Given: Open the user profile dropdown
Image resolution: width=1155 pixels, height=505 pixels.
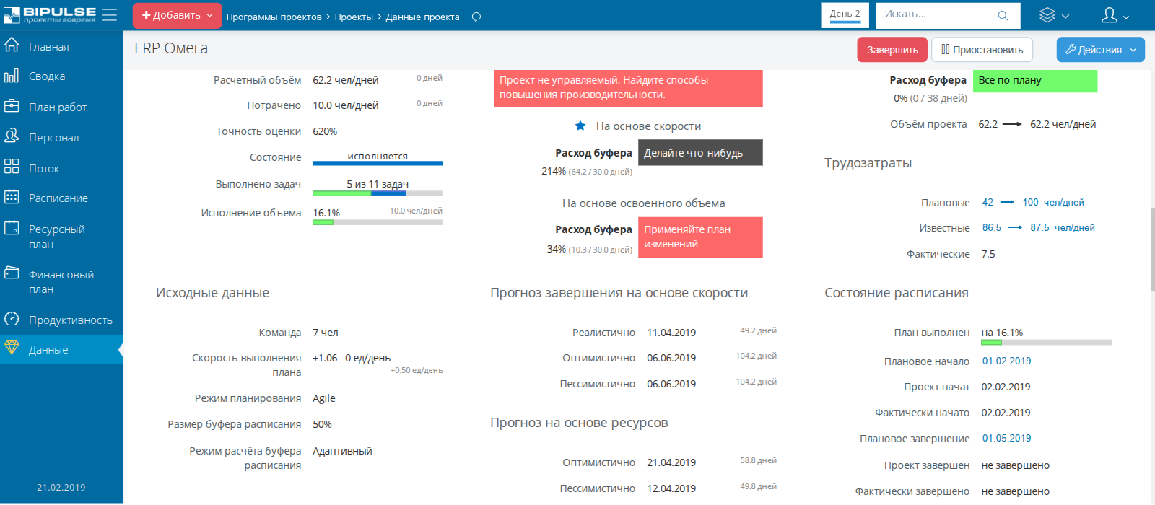Looking at the screenshot, I should point(1115,15).
